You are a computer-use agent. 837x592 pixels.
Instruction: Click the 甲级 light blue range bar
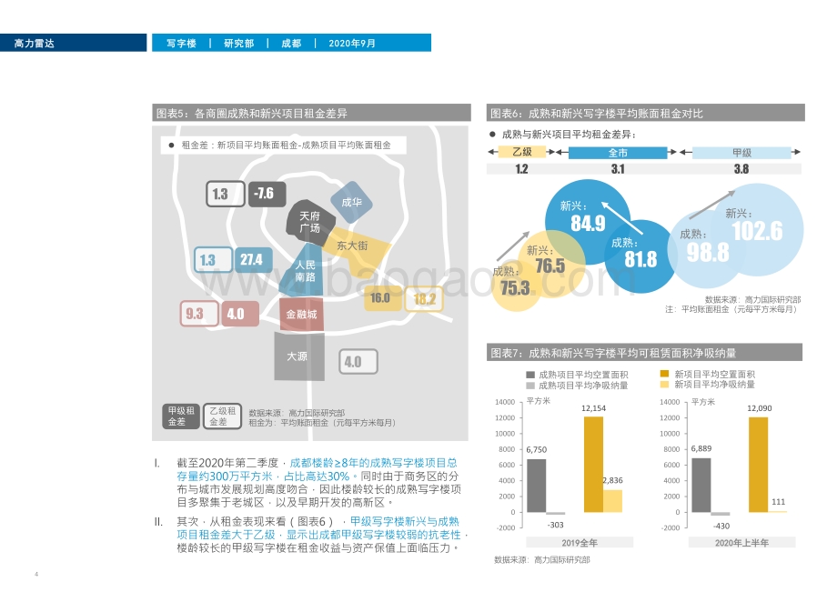741,153
